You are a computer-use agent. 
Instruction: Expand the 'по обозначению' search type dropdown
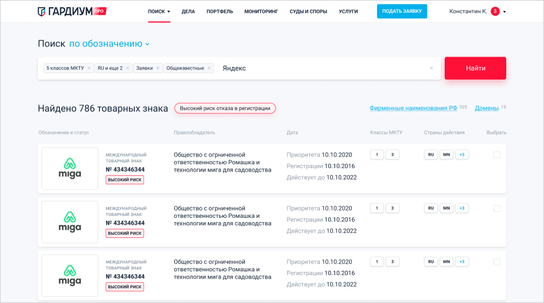point(109,44)
